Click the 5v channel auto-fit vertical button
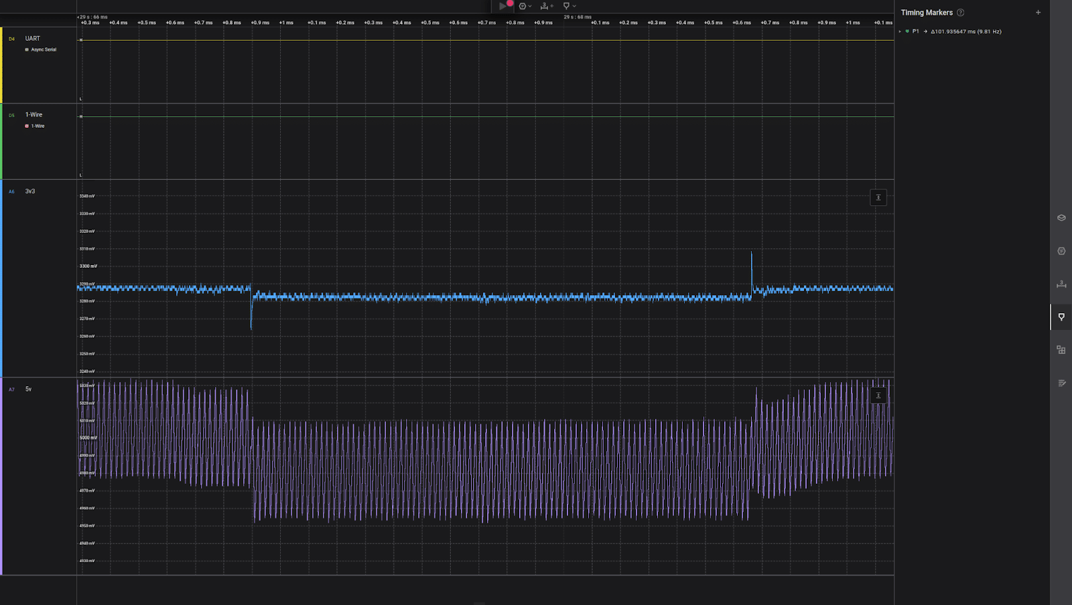Viewport: 1072px width, 605px height. point(878,396)
